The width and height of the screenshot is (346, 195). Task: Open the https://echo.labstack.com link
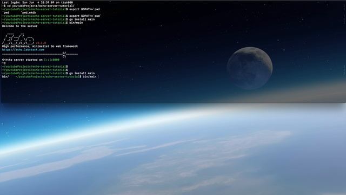[x=23, y=50]
